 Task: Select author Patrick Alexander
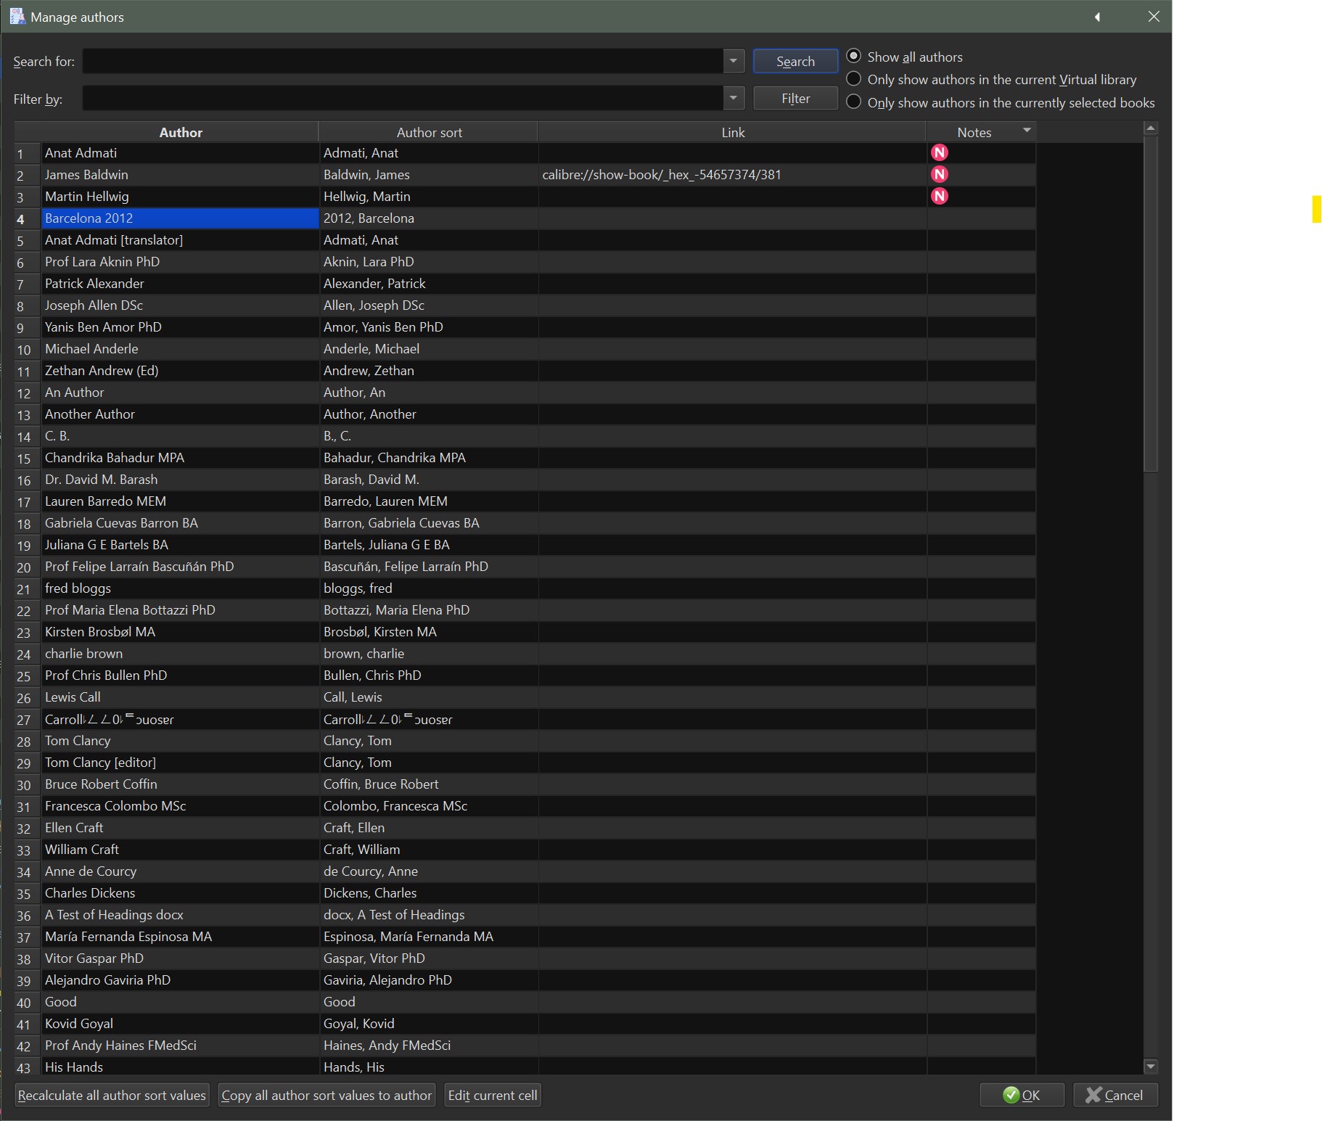pyautogui.click(x=180, y=283)
